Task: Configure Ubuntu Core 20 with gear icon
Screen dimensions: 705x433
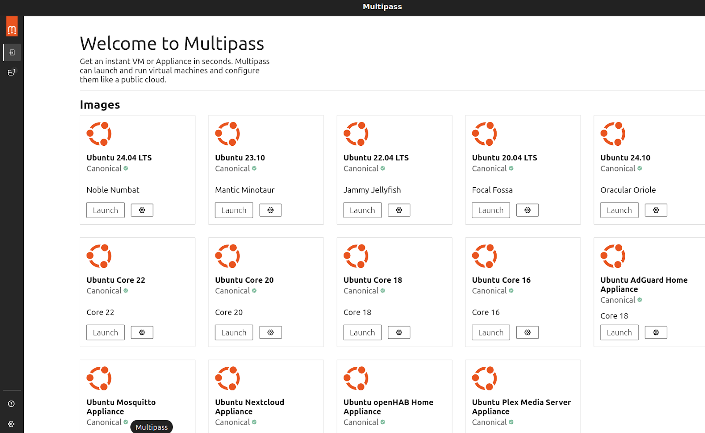Action: coord(271,333)
